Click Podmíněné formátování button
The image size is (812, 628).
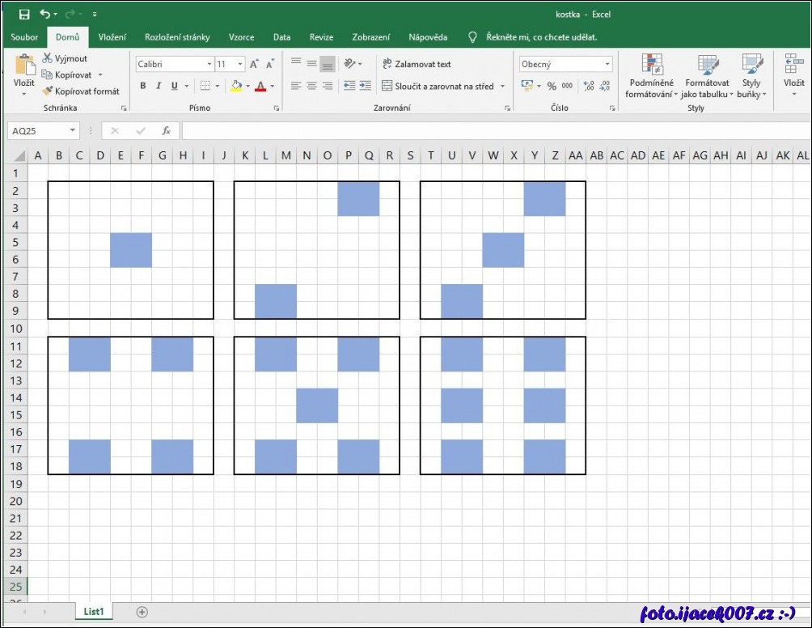tap(651, 77)
